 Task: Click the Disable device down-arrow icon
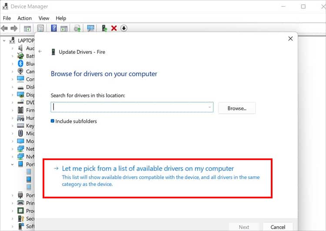pos(124,28)
